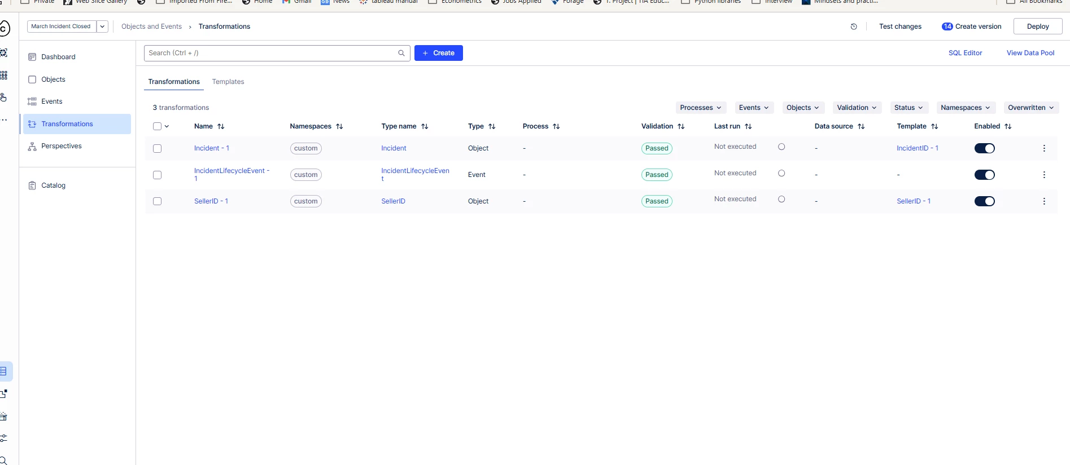
Task: Expand the Processes filter dropdown
Action: coord(700,108)
